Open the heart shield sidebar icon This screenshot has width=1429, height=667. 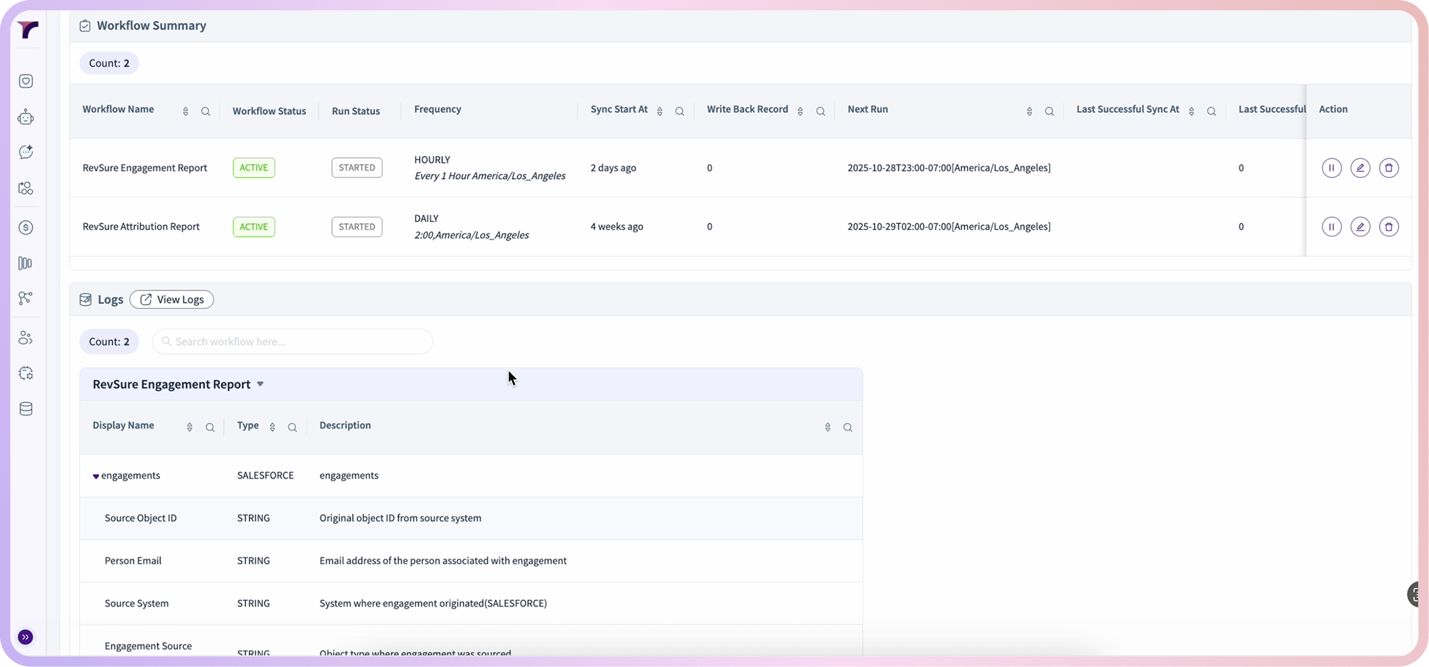[26, 81]
